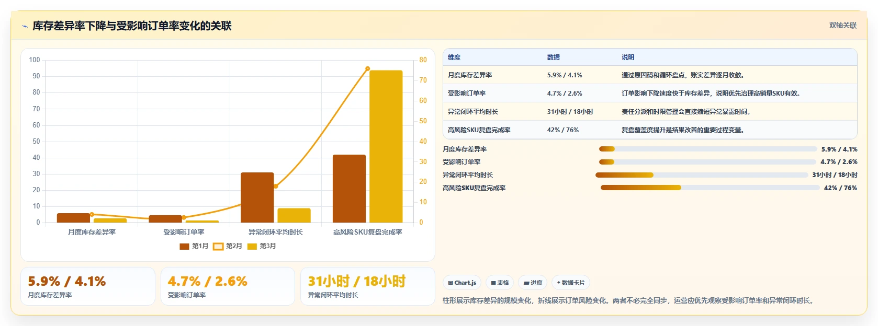Click the description starting 通过原因码和循环盘点
The image size is (878, 326).
(x=683, y=75)
